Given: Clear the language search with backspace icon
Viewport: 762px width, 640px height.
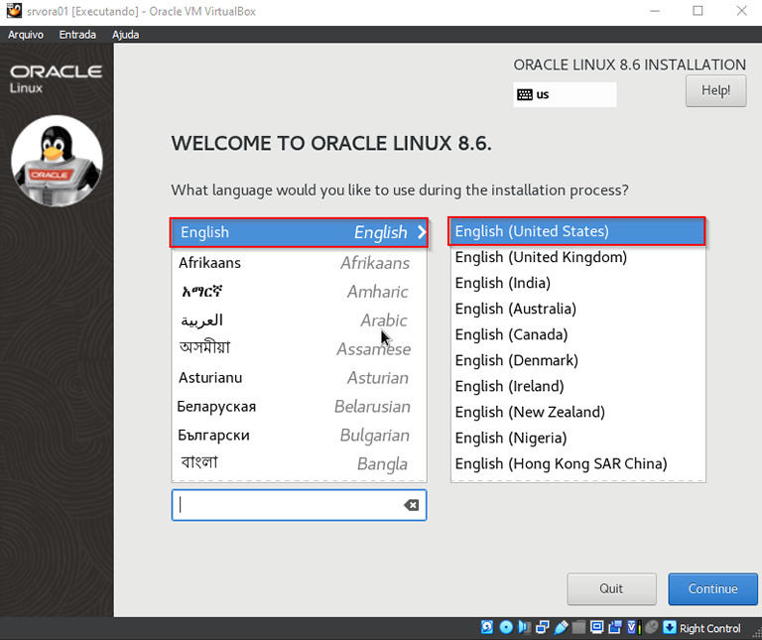Looking at the screenshot, I should (411, 505).
